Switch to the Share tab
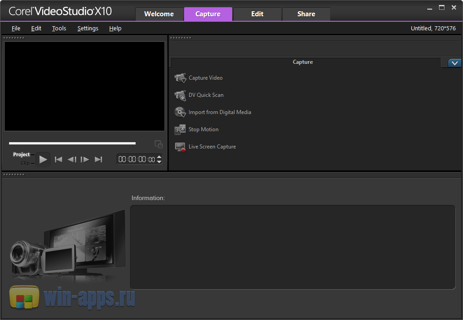The height and width of the screenshot is (320, 463). (x=306, y=14)
